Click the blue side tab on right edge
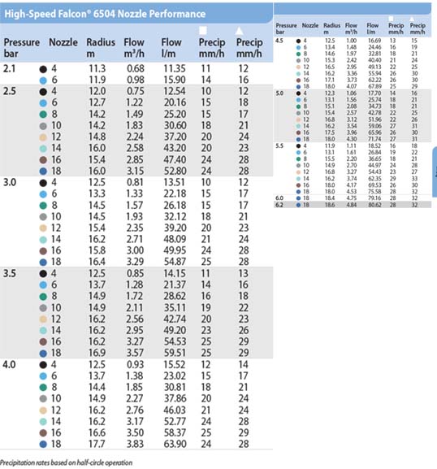The width and height of the screenshot is (437, 469). [435, 172]
